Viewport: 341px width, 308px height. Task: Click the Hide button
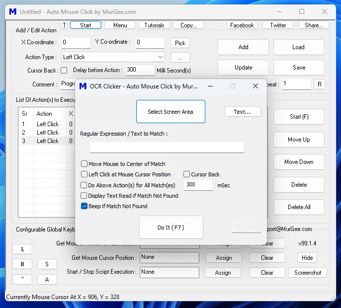pyautogui.click(x=307, y=258)
